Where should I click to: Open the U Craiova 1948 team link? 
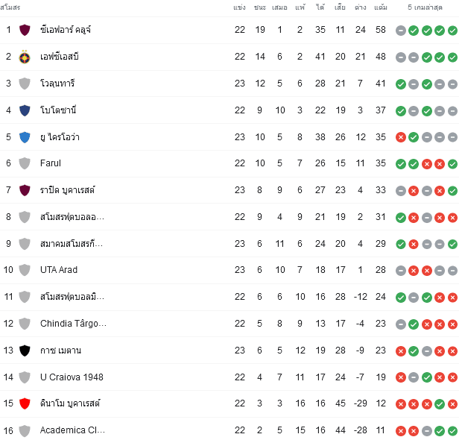point(72,377)
